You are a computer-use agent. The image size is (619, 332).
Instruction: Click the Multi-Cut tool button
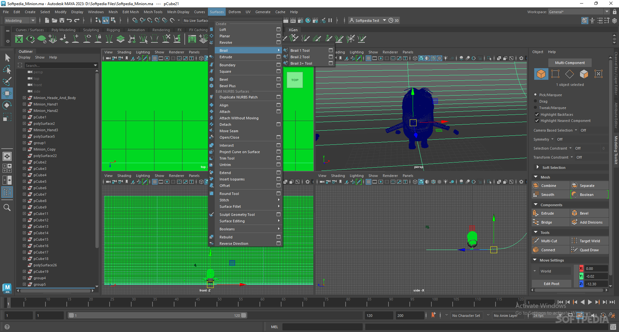click(x=550, y=241)
